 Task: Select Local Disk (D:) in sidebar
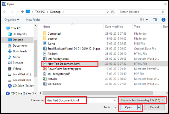[19, 80]
